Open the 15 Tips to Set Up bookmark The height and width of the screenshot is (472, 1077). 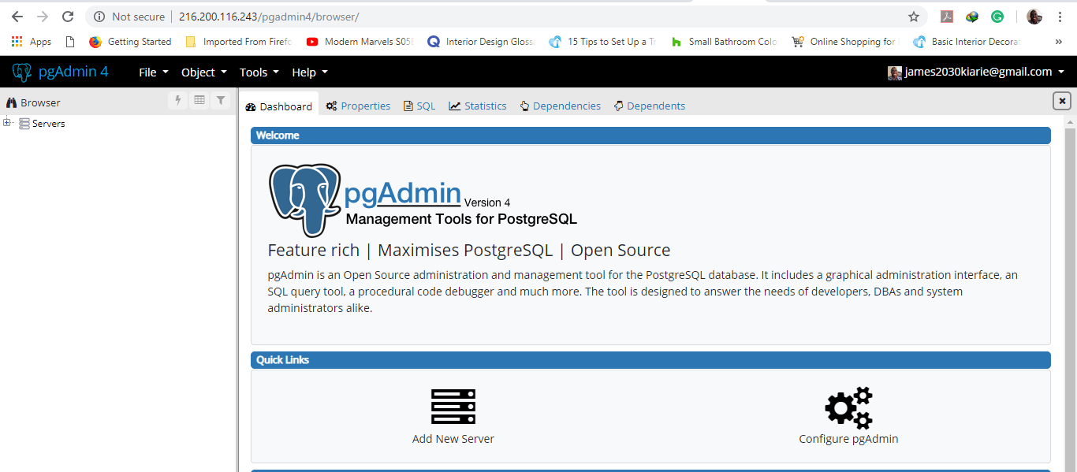pos(603,42)
